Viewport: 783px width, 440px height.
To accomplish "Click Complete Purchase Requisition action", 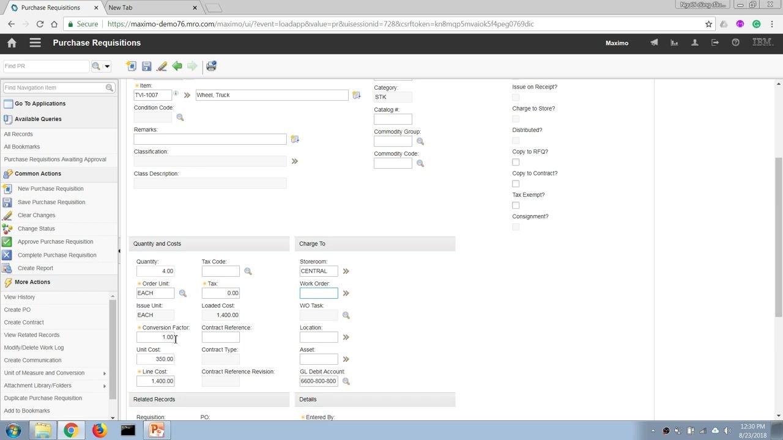I will point(57,255).
